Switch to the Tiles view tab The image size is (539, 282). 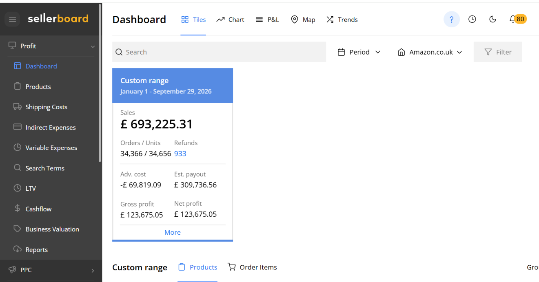[193, 20]
